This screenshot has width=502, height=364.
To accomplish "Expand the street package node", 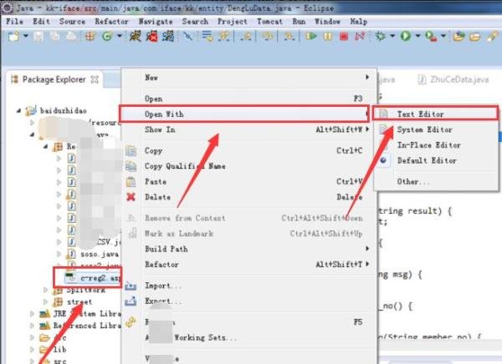I will pyautogui.click(x=45, y=301).
